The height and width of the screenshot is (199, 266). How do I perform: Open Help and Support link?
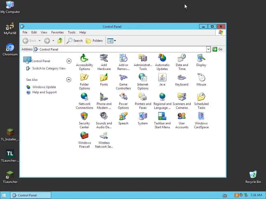click(44, 92)
